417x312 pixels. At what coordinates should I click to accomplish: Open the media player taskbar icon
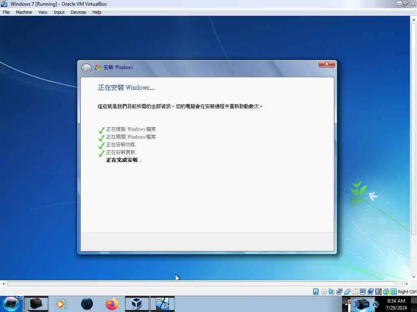(60, 304)
